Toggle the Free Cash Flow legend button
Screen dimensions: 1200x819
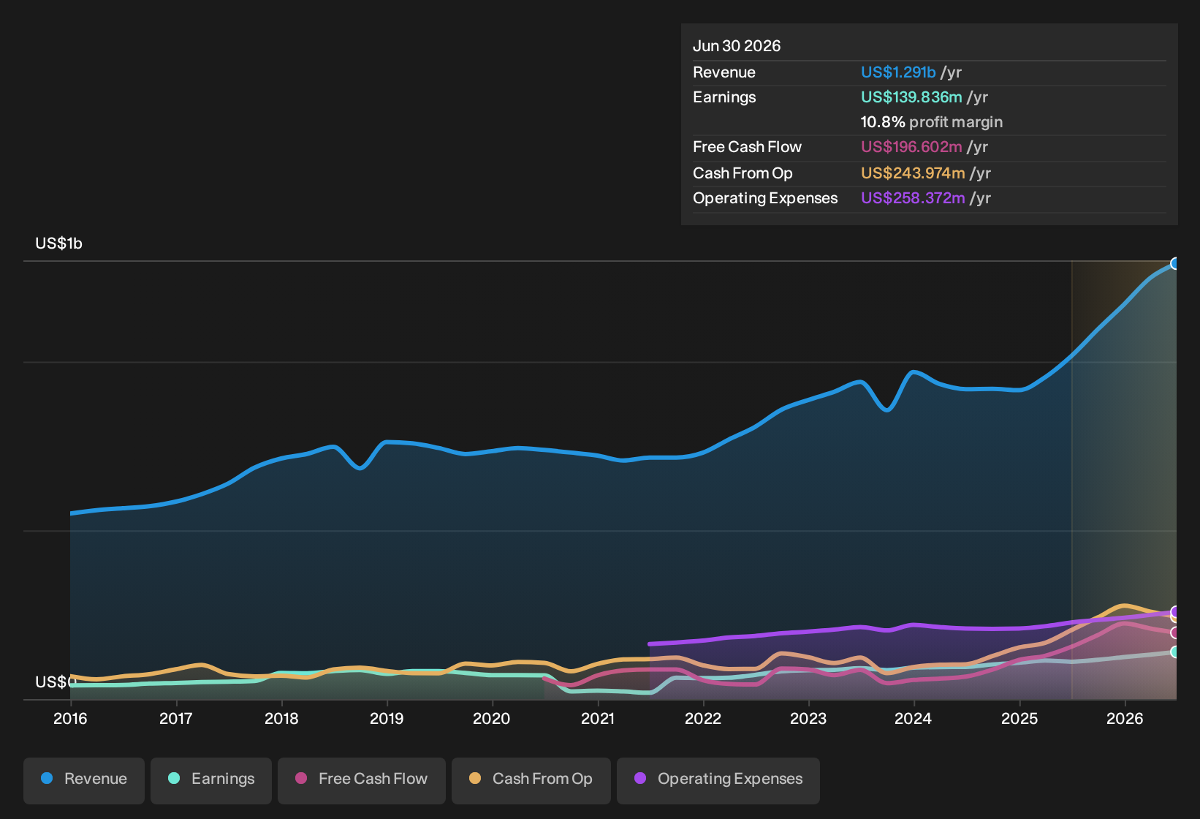click(362, 780)
